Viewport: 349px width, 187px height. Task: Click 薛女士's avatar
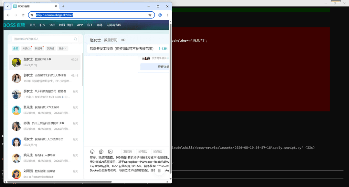[16, 94]
